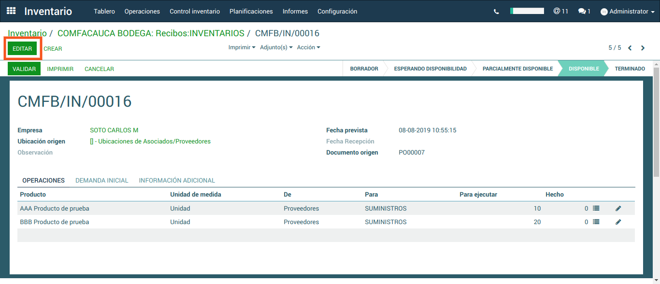This screenshot has height=284, width=660.
Task: Go to the next record arrow
Action: tap(643, 48)
